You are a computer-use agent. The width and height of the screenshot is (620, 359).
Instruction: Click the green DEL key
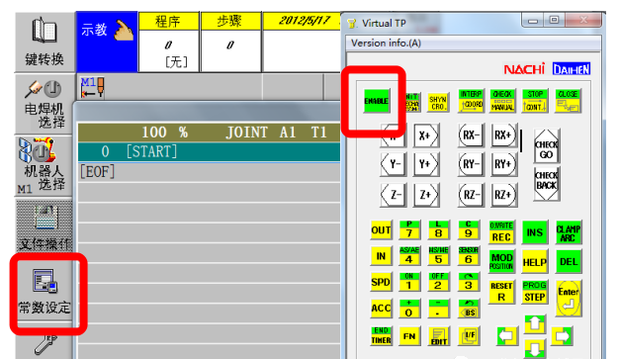(569, 262)
